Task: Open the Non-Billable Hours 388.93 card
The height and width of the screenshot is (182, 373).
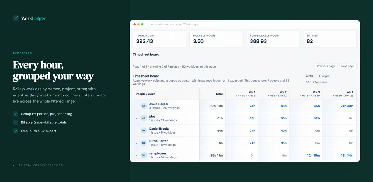Action: 273,39
